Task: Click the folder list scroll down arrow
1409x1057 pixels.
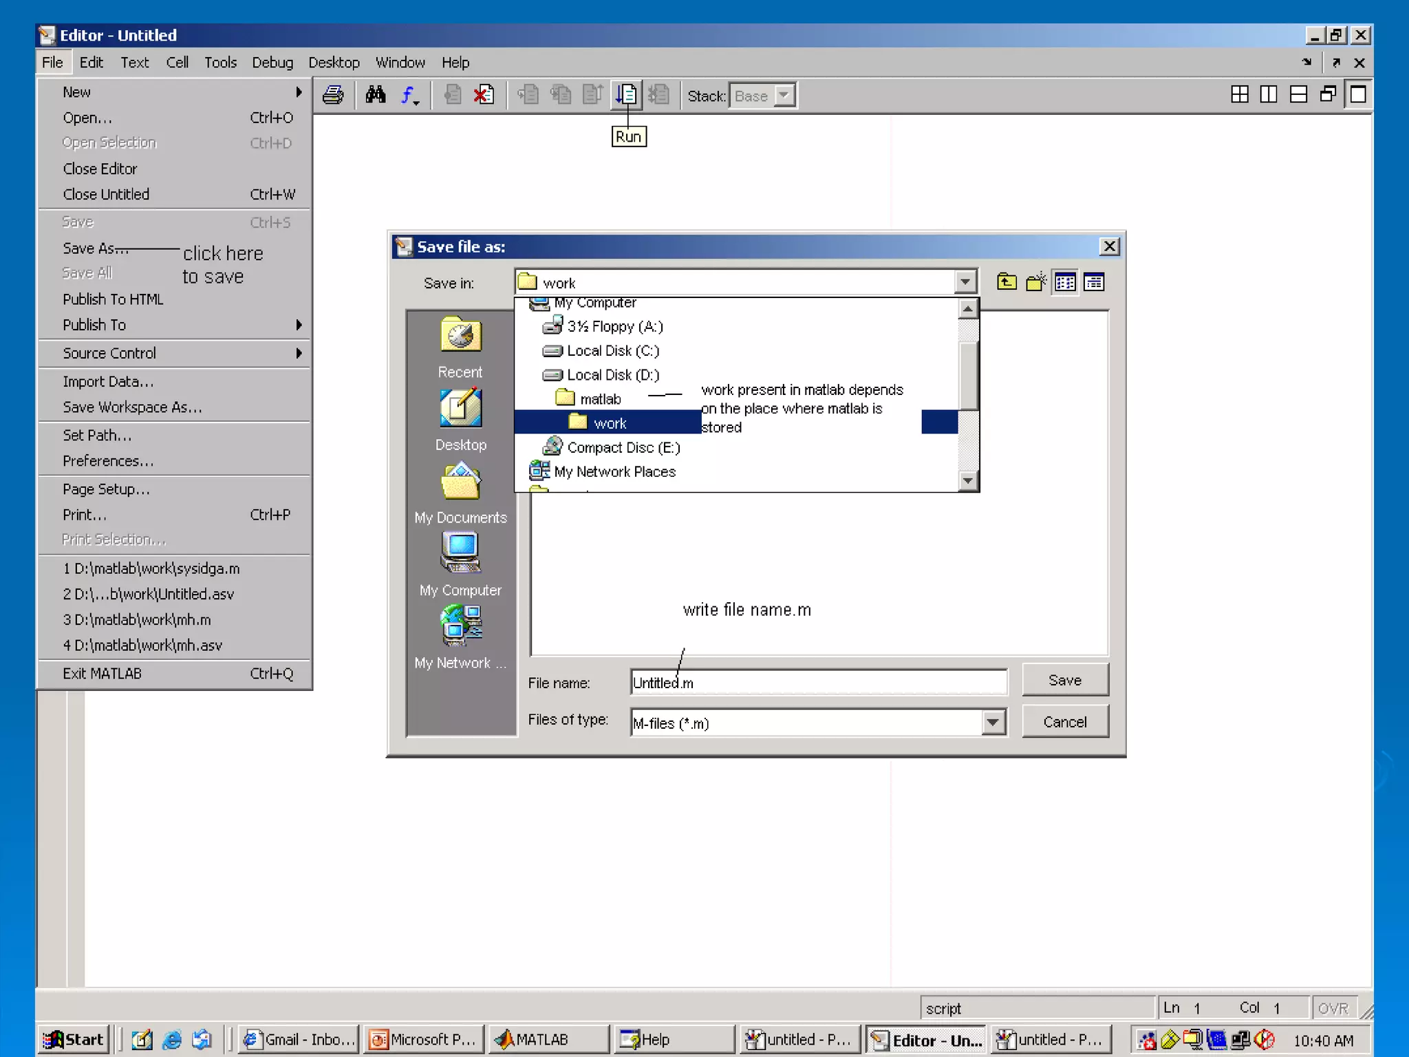Action: [x=968, y=480]
